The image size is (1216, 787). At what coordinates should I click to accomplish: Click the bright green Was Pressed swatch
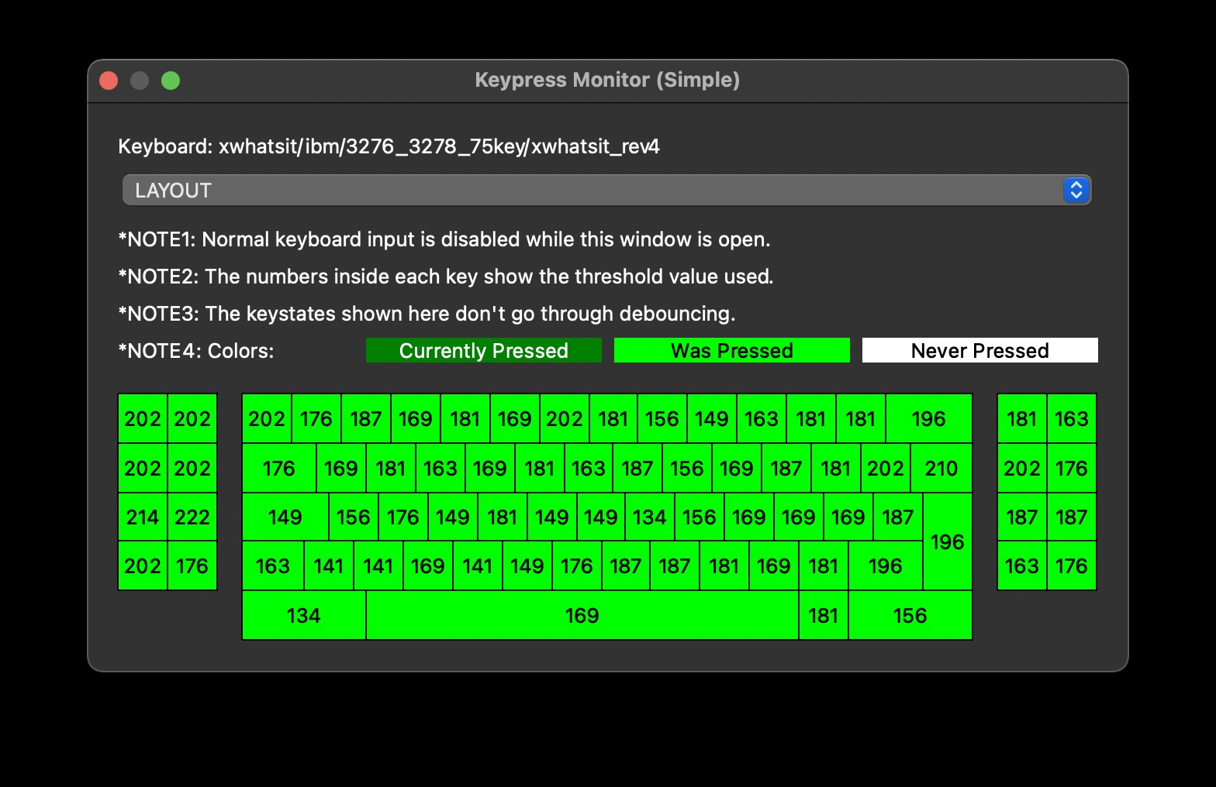731,350
